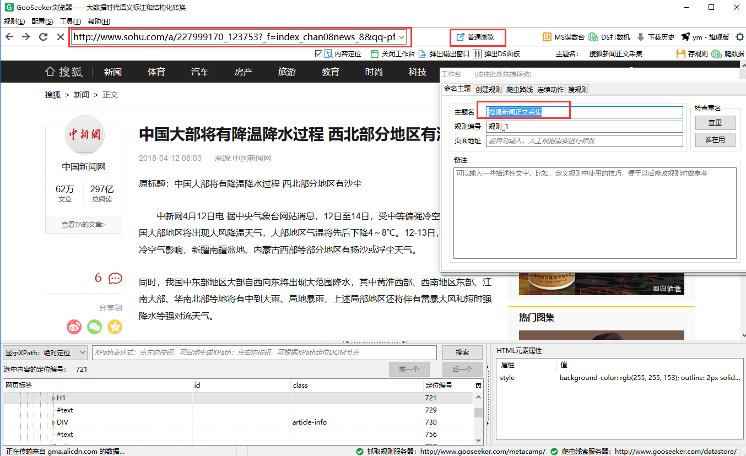Switch to the 创建规则 tab

click(x=489, y=89)
